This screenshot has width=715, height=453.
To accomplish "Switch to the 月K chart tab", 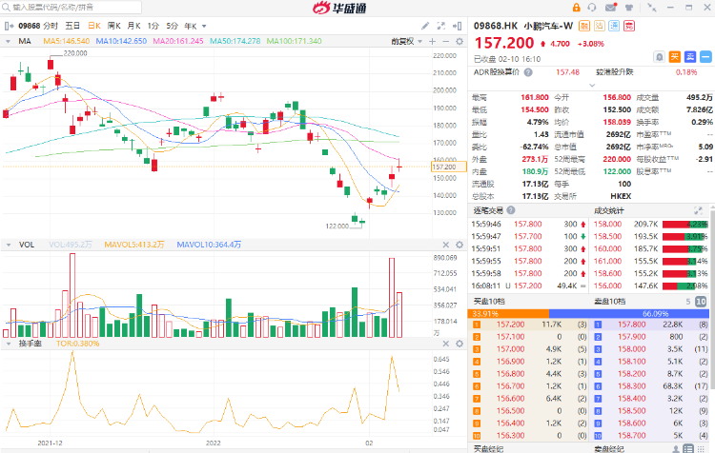I will click(x=134, y=26).
